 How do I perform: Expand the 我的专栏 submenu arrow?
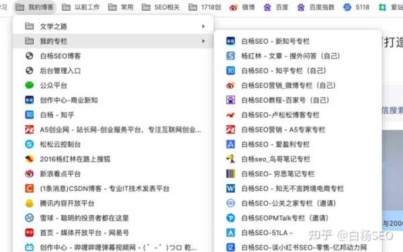[x=204, y=41]
